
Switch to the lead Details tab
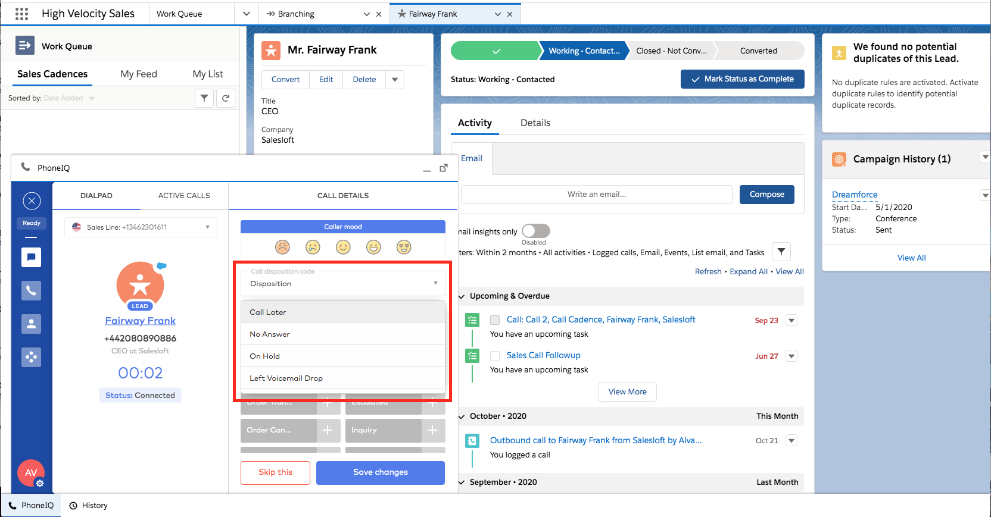[535, 123]
